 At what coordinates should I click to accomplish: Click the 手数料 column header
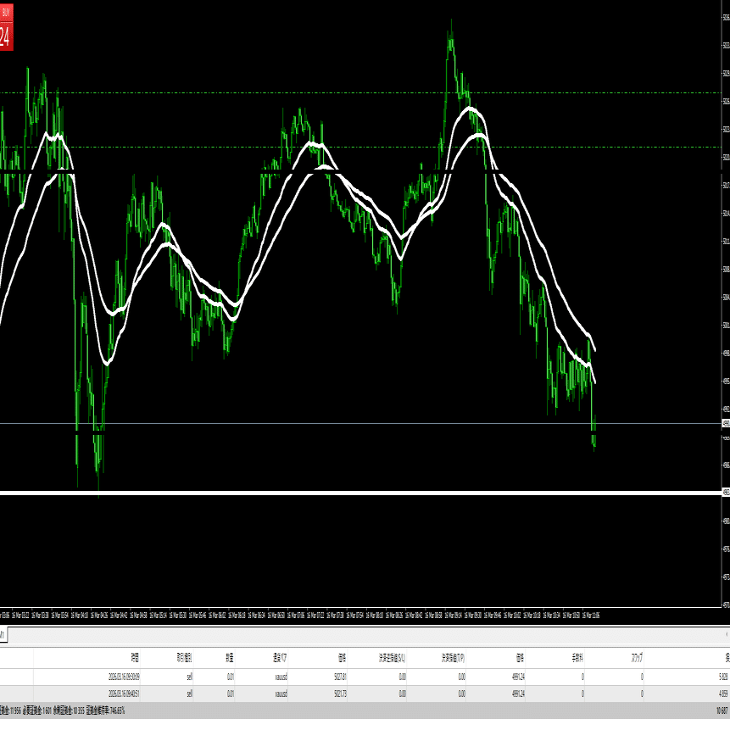click(577, 658)
